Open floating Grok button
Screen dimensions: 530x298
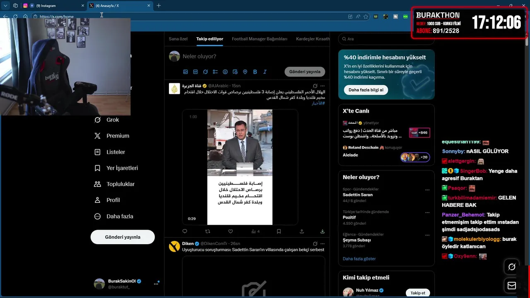pyautogui.click(x=512, y=267)
